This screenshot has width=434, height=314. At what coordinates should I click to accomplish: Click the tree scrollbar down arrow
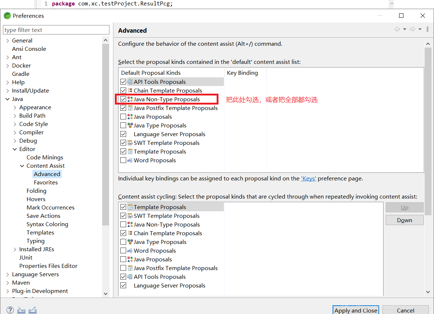(x=105, y=294)
